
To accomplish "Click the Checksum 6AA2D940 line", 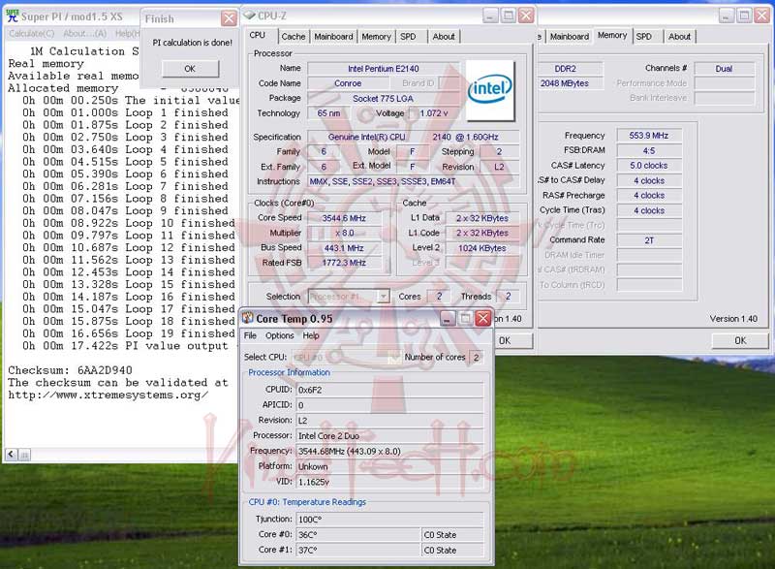I will click(x=70, y=370).
